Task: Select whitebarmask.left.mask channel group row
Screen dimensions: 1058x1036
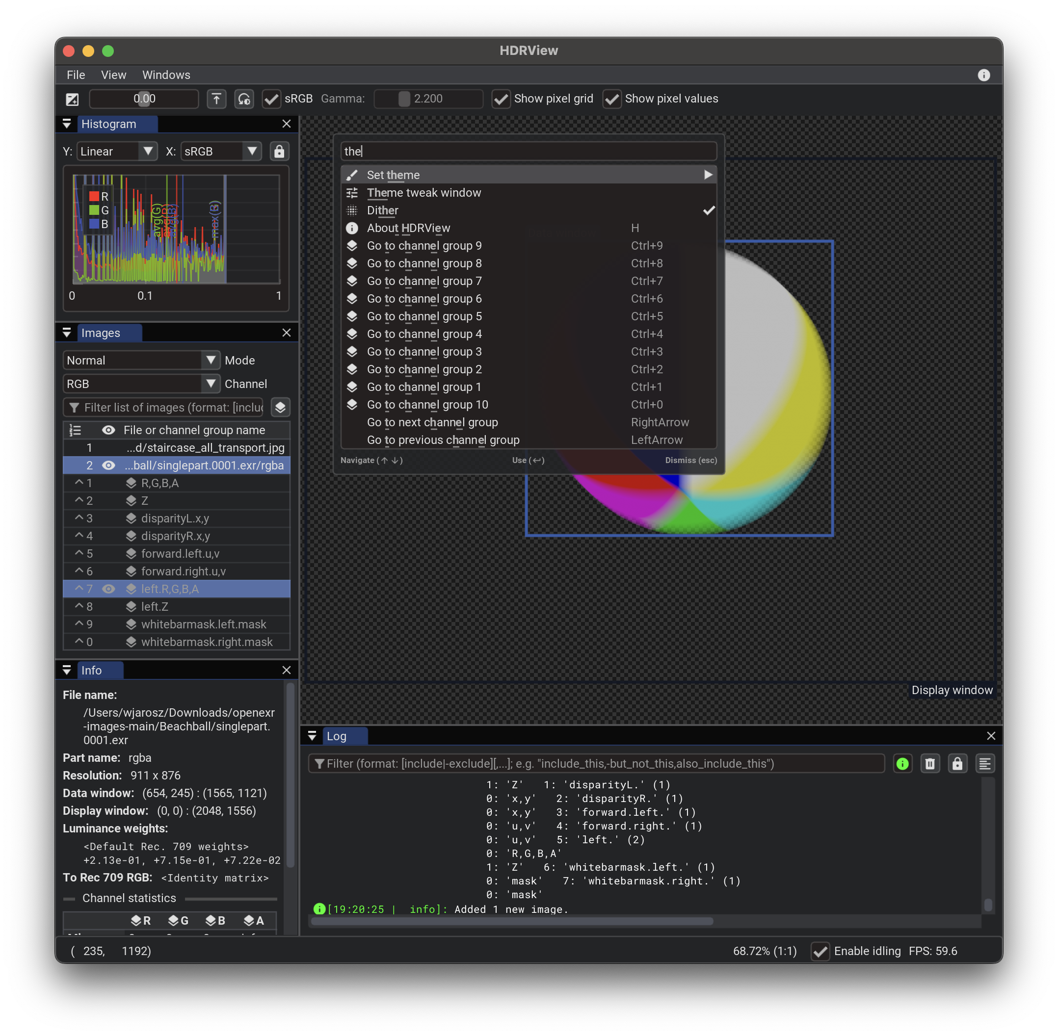Action: point(204,624)
